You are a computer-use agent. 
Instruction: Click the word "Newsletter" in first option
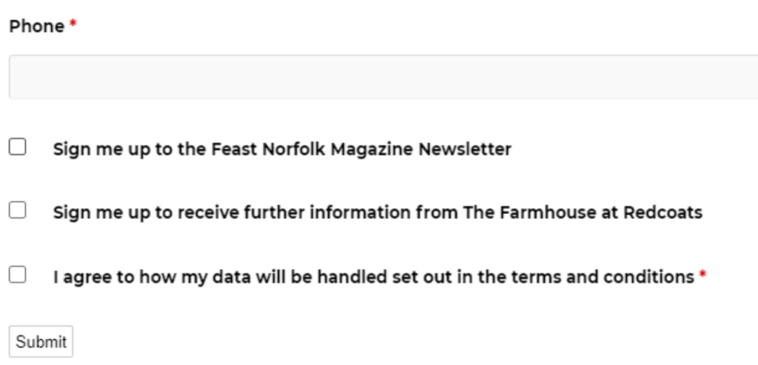coord(465,150)
